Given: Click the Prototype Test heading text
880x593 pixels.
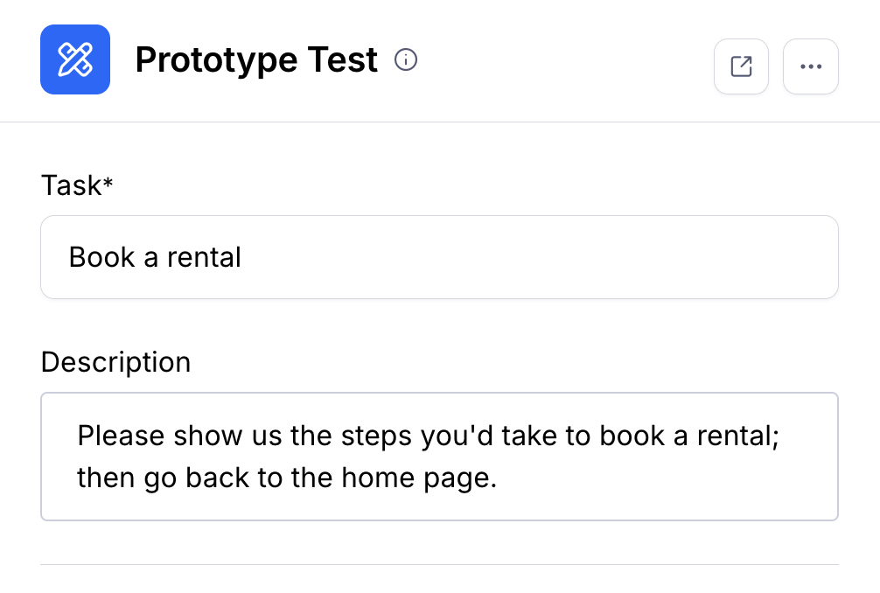Looking at the screenshot, I should click(256, 60).
